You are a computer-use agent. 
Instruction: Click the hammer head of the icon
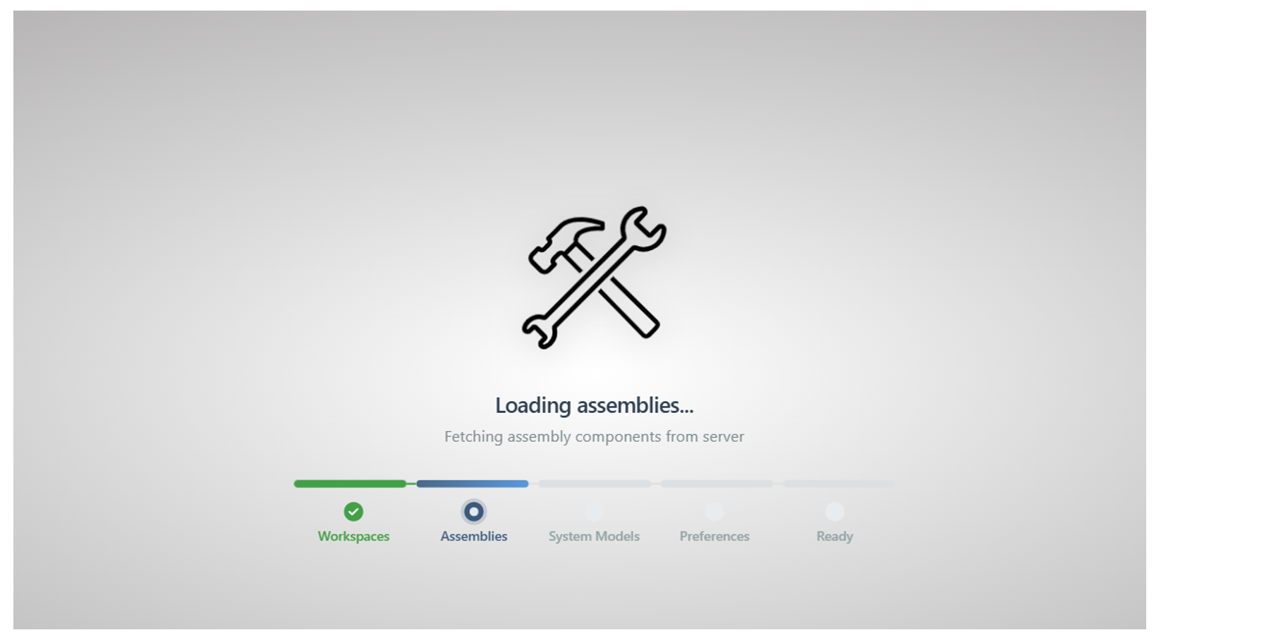coord(566,245)
